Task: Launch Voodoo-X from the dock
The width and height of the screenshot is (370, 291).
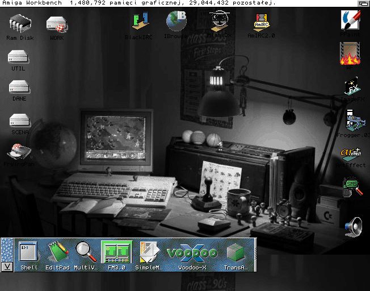Action: [x=192, y=253]
